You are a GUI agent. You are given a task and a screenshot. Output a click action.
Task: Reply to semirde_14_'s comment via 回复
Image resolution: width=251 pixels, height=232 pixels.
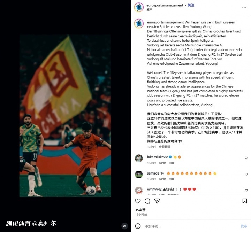coord(172,179)
